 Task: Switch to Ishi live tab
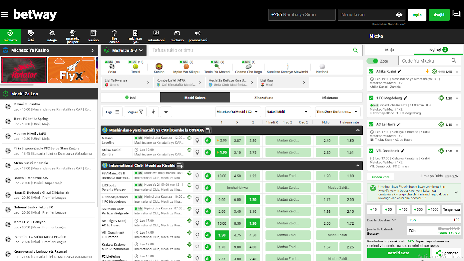click(130, 98)
